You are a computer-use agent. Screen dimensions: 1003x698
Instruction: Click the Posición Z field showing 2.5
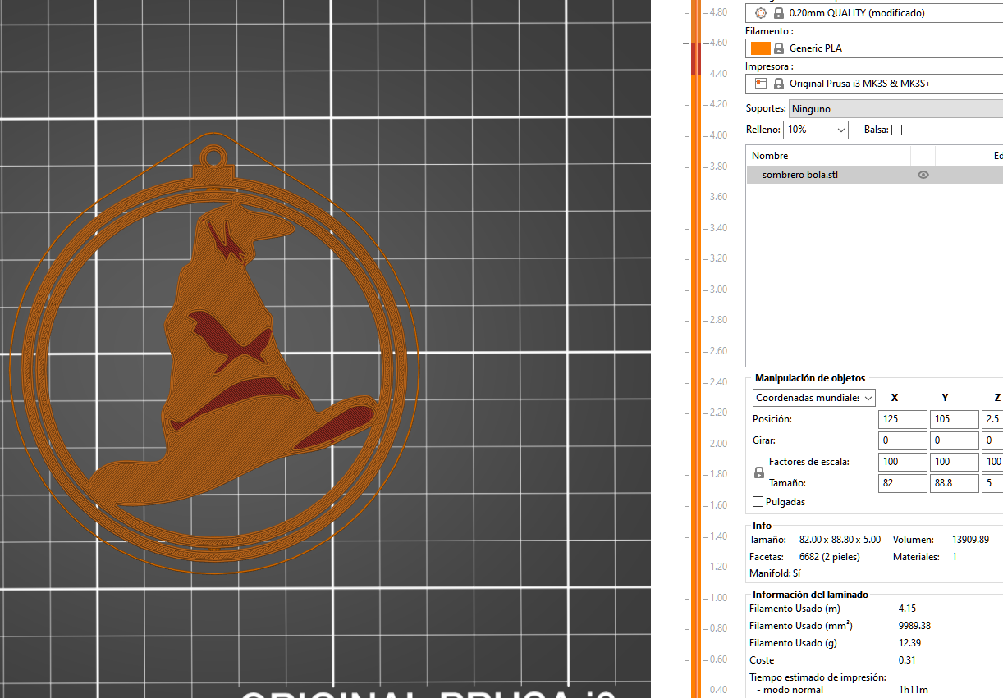point(992,419)
